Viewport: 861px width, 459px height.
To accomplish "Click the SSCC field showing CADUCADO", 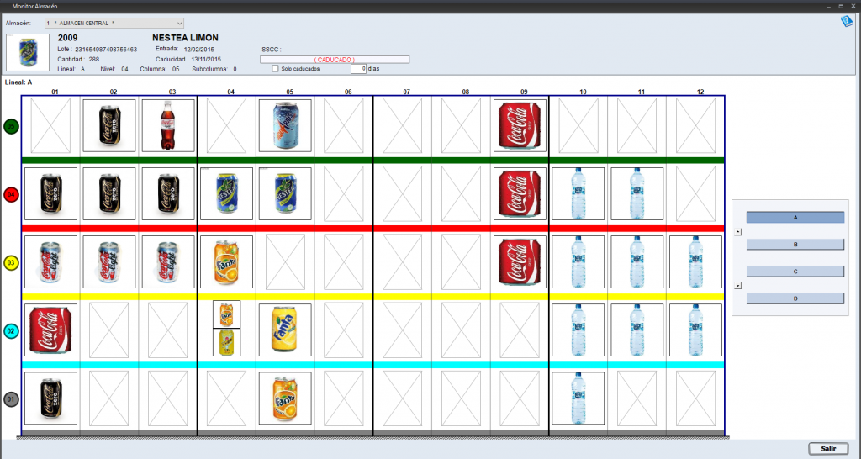I will (335, 60).
